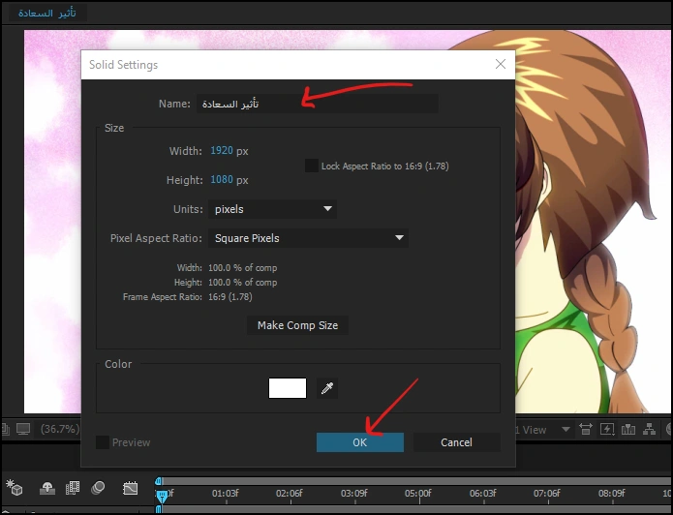Click the 05:00f mark on time ruler
Screen dimensions: 673x515
[418, 494]
